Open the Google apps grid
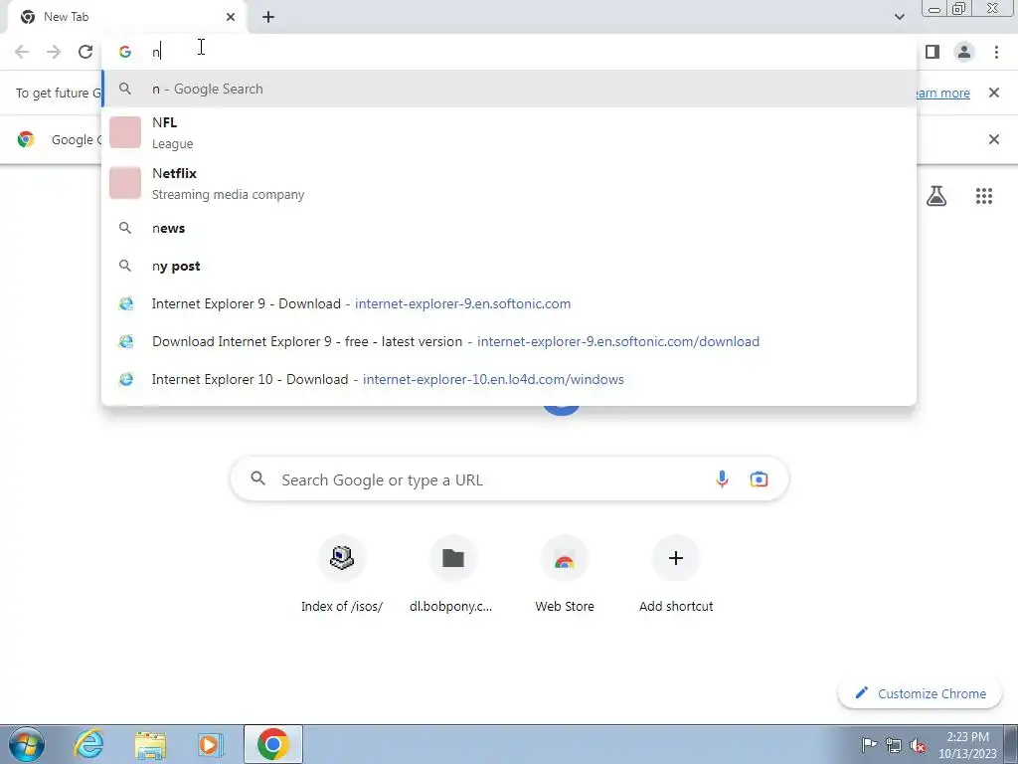Screen dimensions: 1018x764 tap(983, 196)
